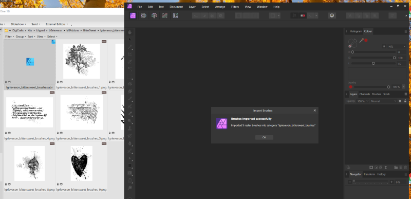Screen dimensions: 411x199
Task: Switch to the Tone Mapping persona
Action: tap(164, 15)
